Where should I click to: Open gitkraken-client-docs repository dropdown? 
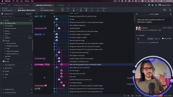click(x=27, y=10)
